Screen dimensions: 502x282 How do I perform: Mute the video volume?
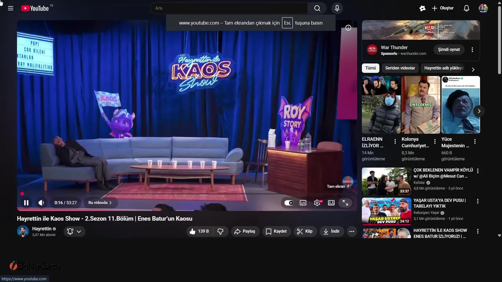click(41, 203)
